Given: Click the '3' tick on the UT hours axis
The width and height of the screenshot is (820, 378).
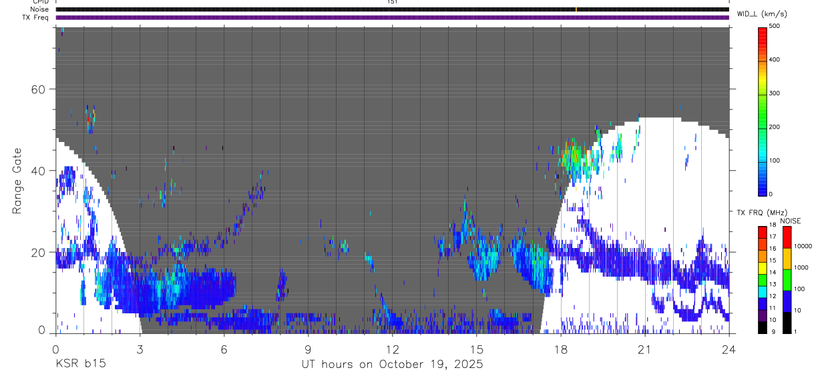Looking at the screenshot, I should (140, 348).
